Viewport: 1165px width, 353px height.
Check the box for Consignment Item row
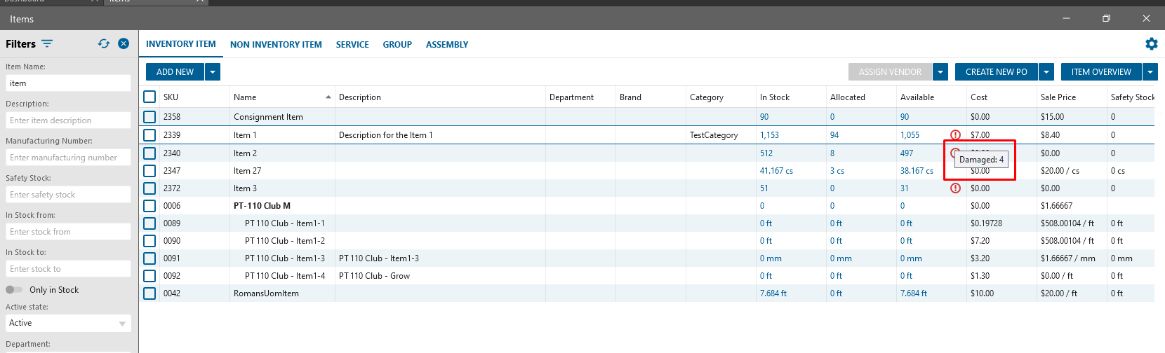149,117
